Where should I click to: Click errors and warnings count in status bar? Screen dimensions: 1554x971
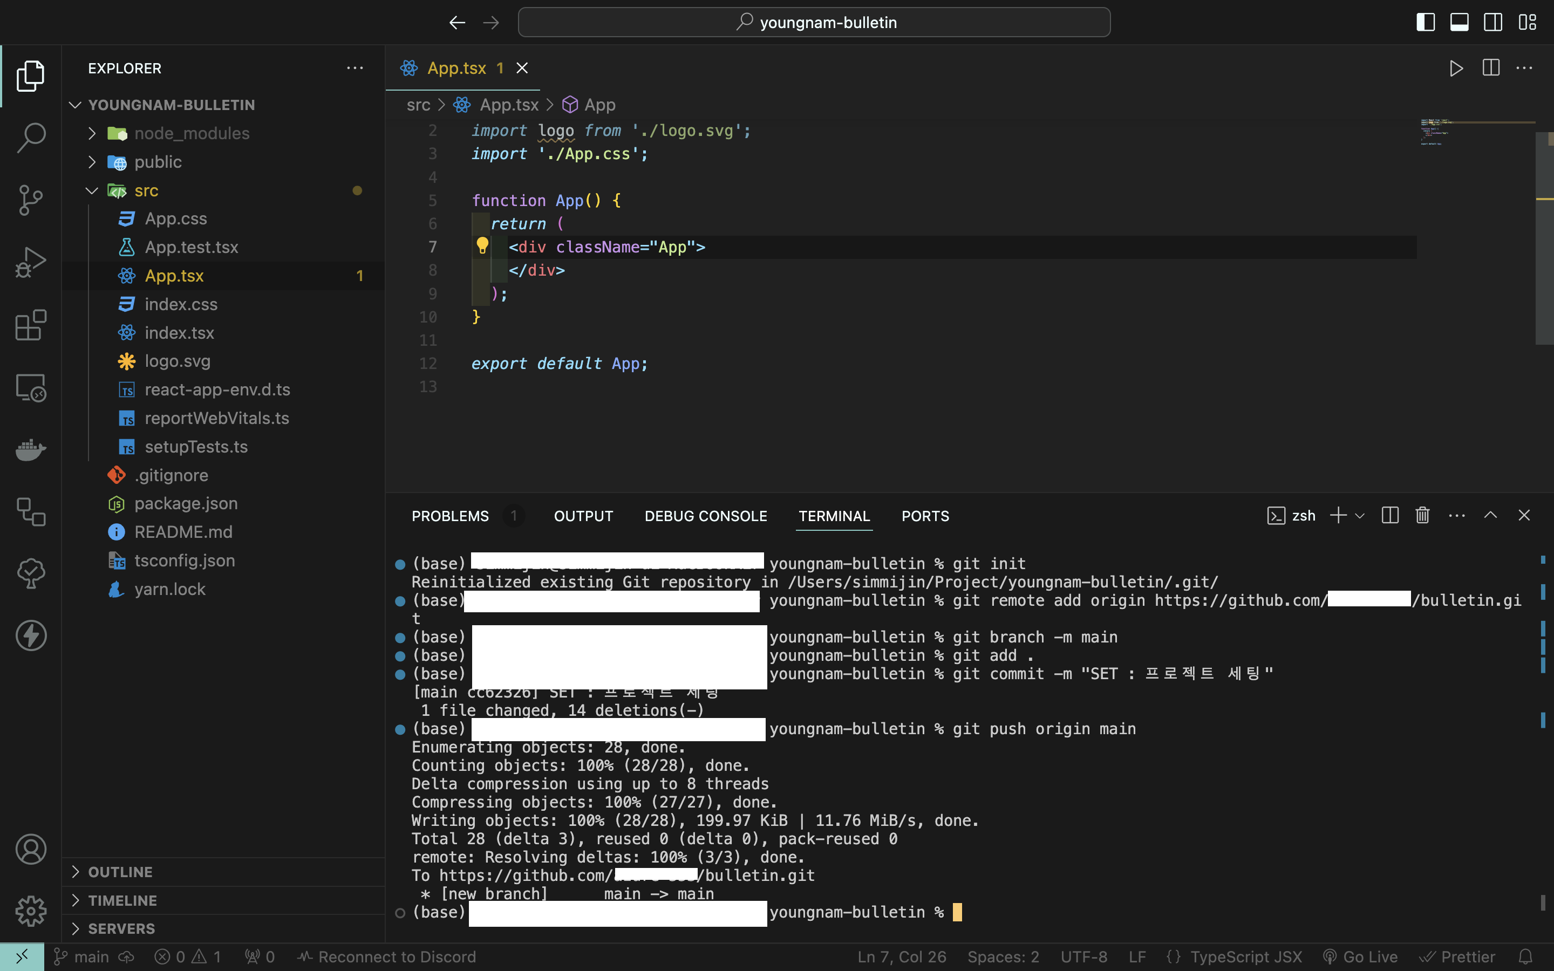188,957
